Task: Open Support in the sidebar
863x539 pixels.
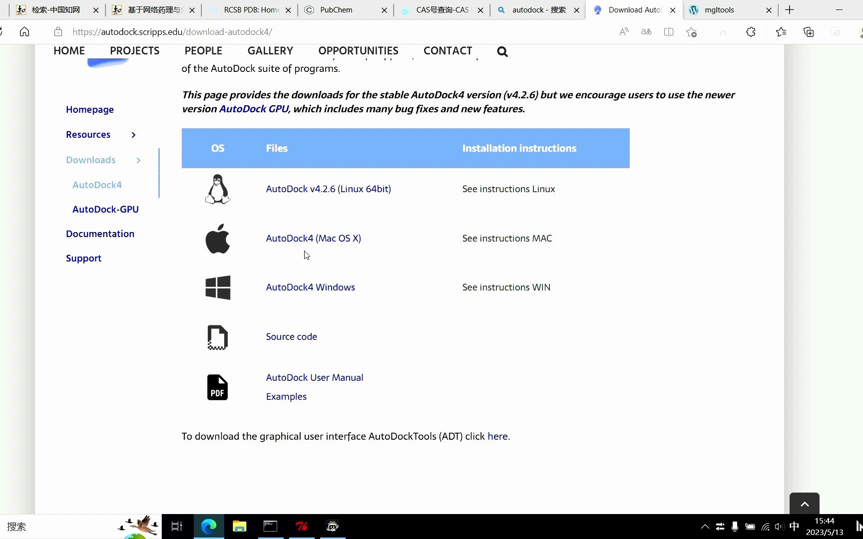Action: tap(83, 259)
